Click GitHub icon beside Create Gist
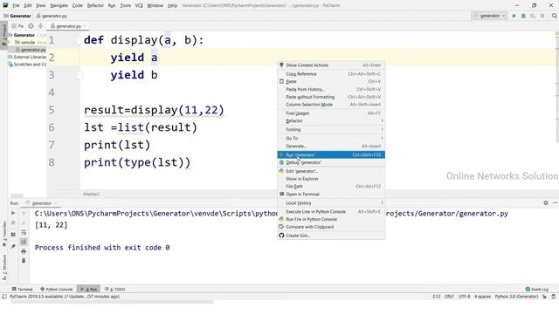The image size is (559, 314). point(281,235)
